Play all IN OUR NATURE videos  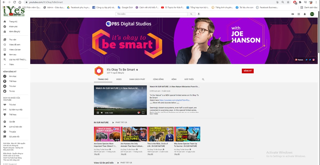(120, 122)
